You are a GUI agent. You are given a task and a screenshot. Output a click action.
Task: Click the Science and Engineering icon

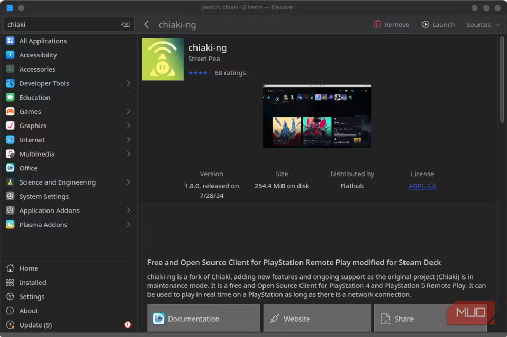10,182
